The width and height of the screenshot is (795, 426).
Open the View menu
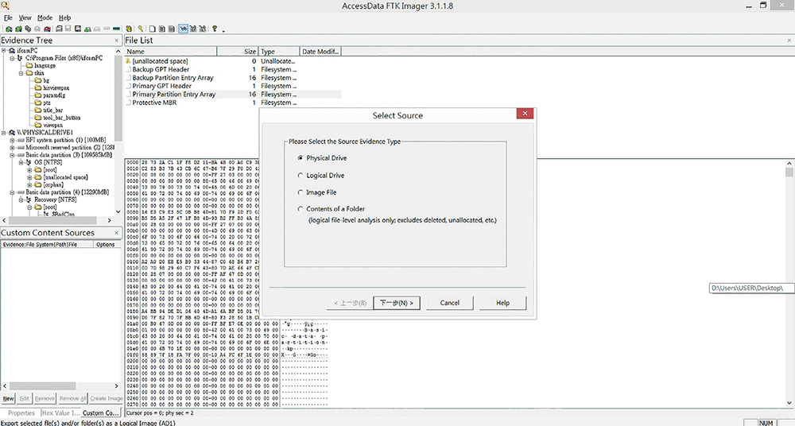click(25, 17)
